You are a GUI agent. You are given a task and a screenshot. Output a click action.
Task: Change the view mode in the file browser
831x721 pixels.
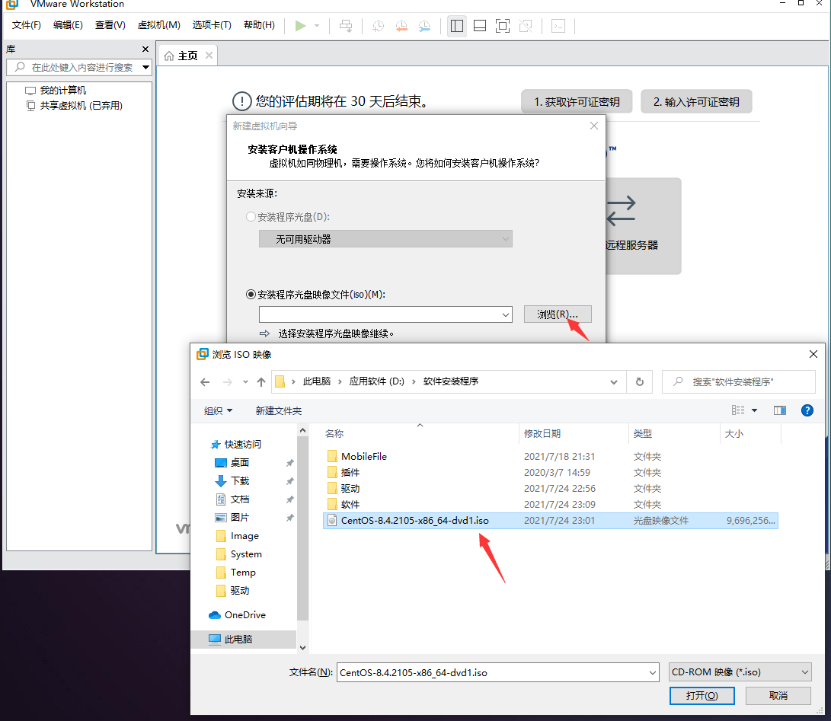coord(740,410)
